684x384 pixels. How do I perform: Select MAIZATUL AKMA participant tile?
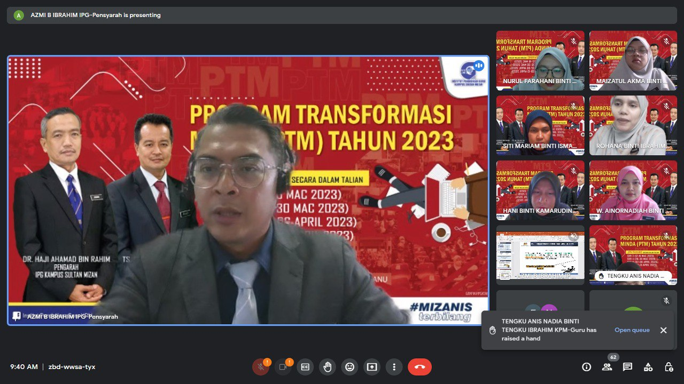click(633, 60)
